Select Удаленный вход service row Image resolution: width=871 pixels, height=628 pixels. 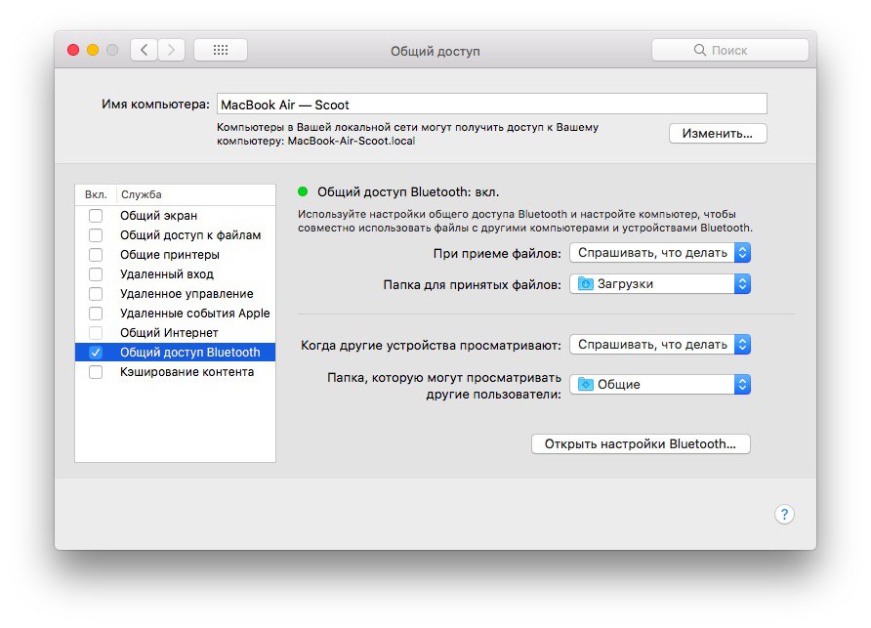point(175,274)
